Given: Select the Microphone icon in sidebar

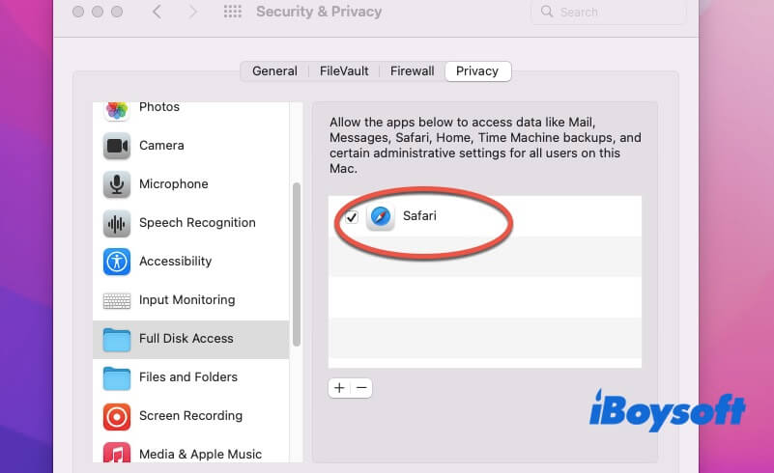Looking at the screenshot, I should click(117, 184).
